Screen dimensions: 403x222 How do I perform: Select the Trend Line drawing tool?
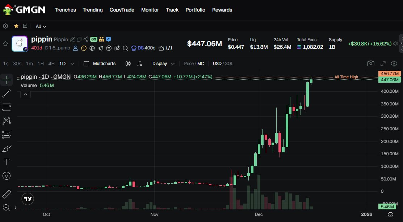click(x=6, y=93)
